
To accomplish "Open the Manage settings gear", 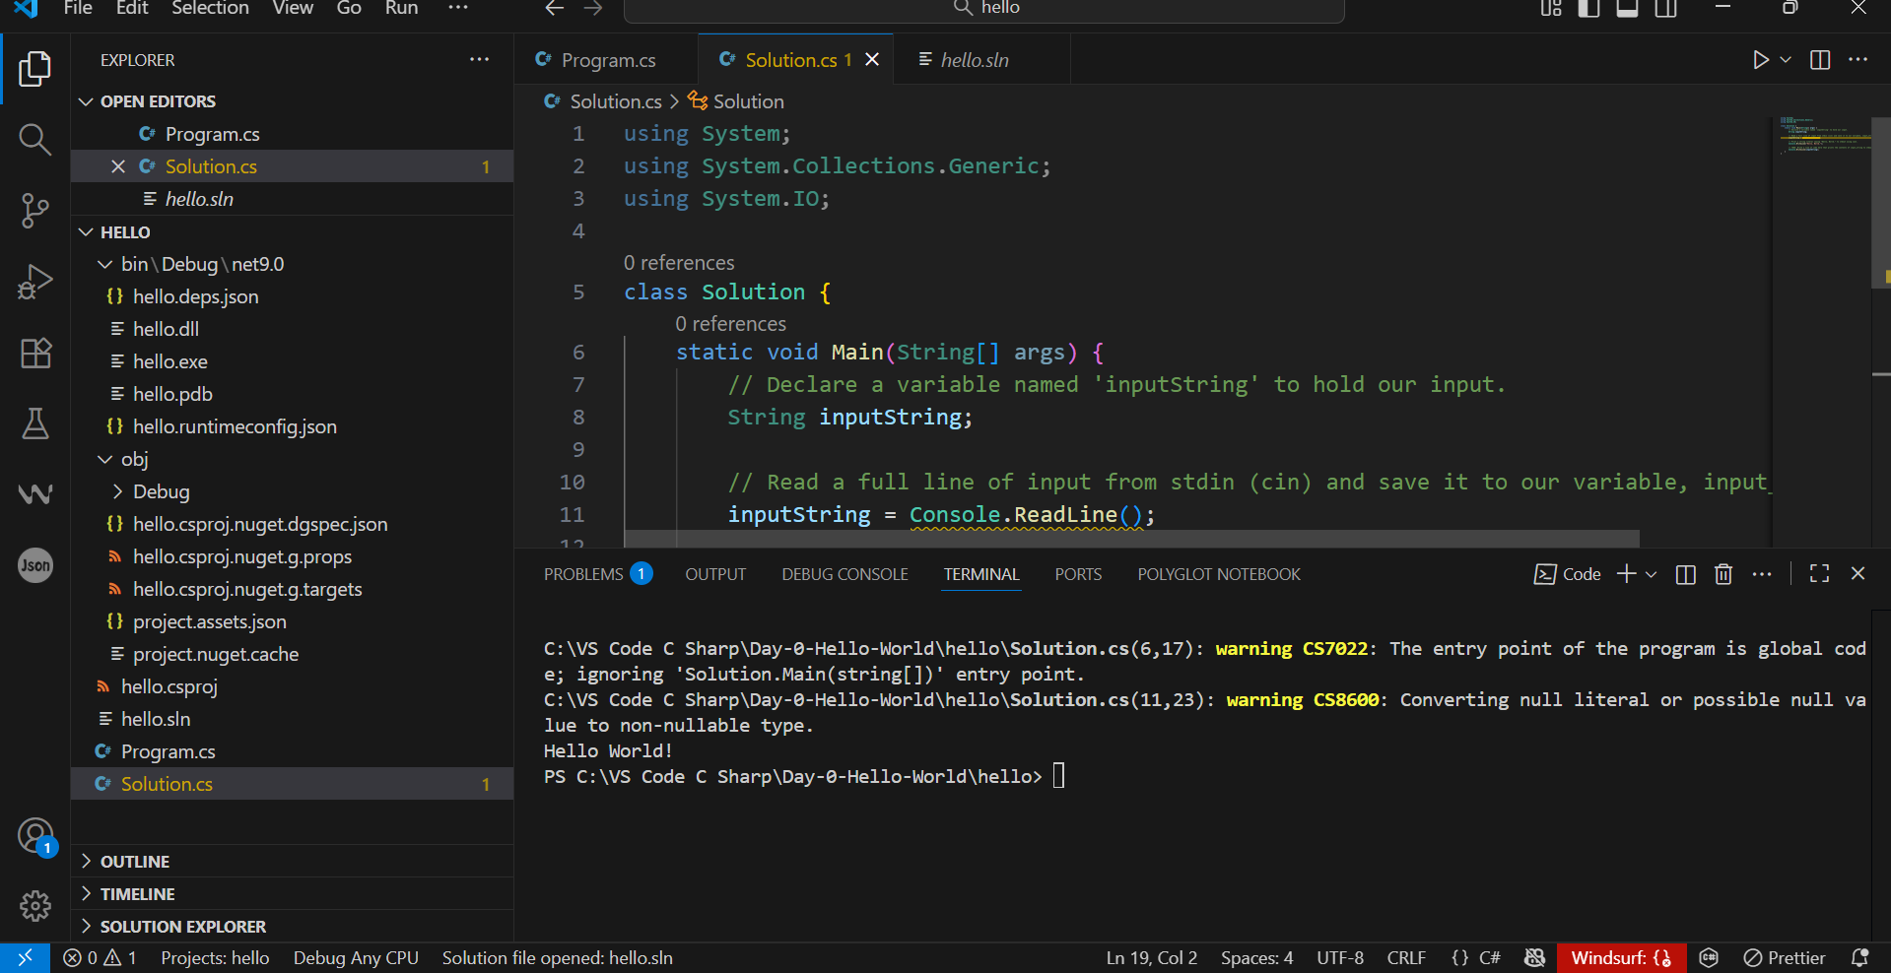I will click(x=34, y=905).
